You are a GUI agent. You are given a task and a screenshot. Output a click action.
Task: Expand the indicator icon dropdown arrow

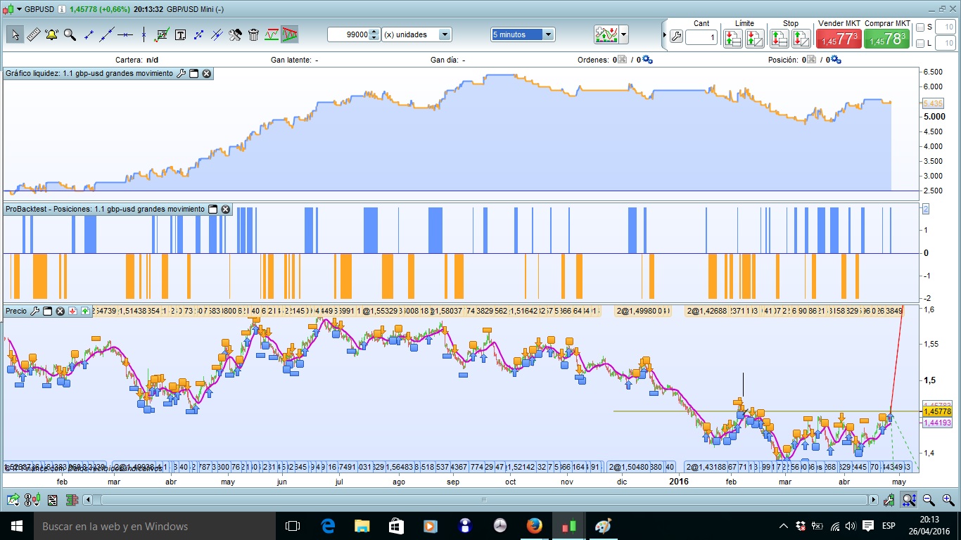click(x=624, y=34)
